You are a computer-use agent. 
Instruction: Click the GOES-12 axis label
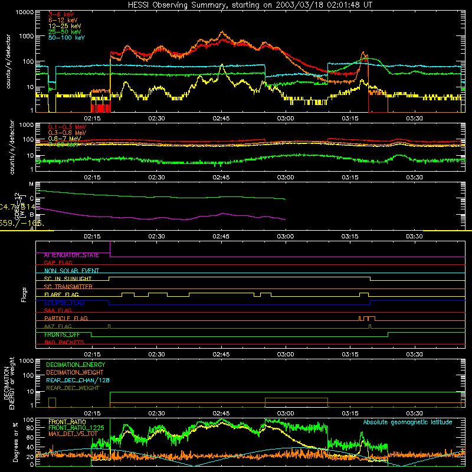click(17, 206)
